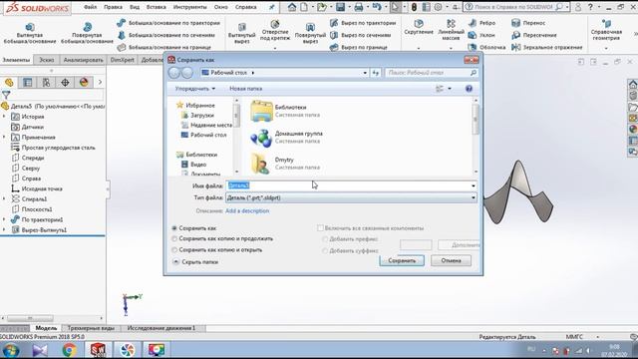Select Повернутый вырез tool
The height and width of the screenshot is (359, 638).
[310, 33]
